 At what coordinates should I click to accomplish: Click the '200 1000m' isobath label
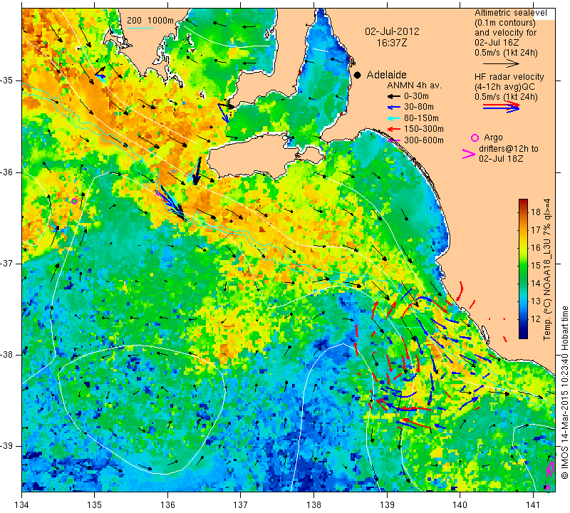(150, 21)
